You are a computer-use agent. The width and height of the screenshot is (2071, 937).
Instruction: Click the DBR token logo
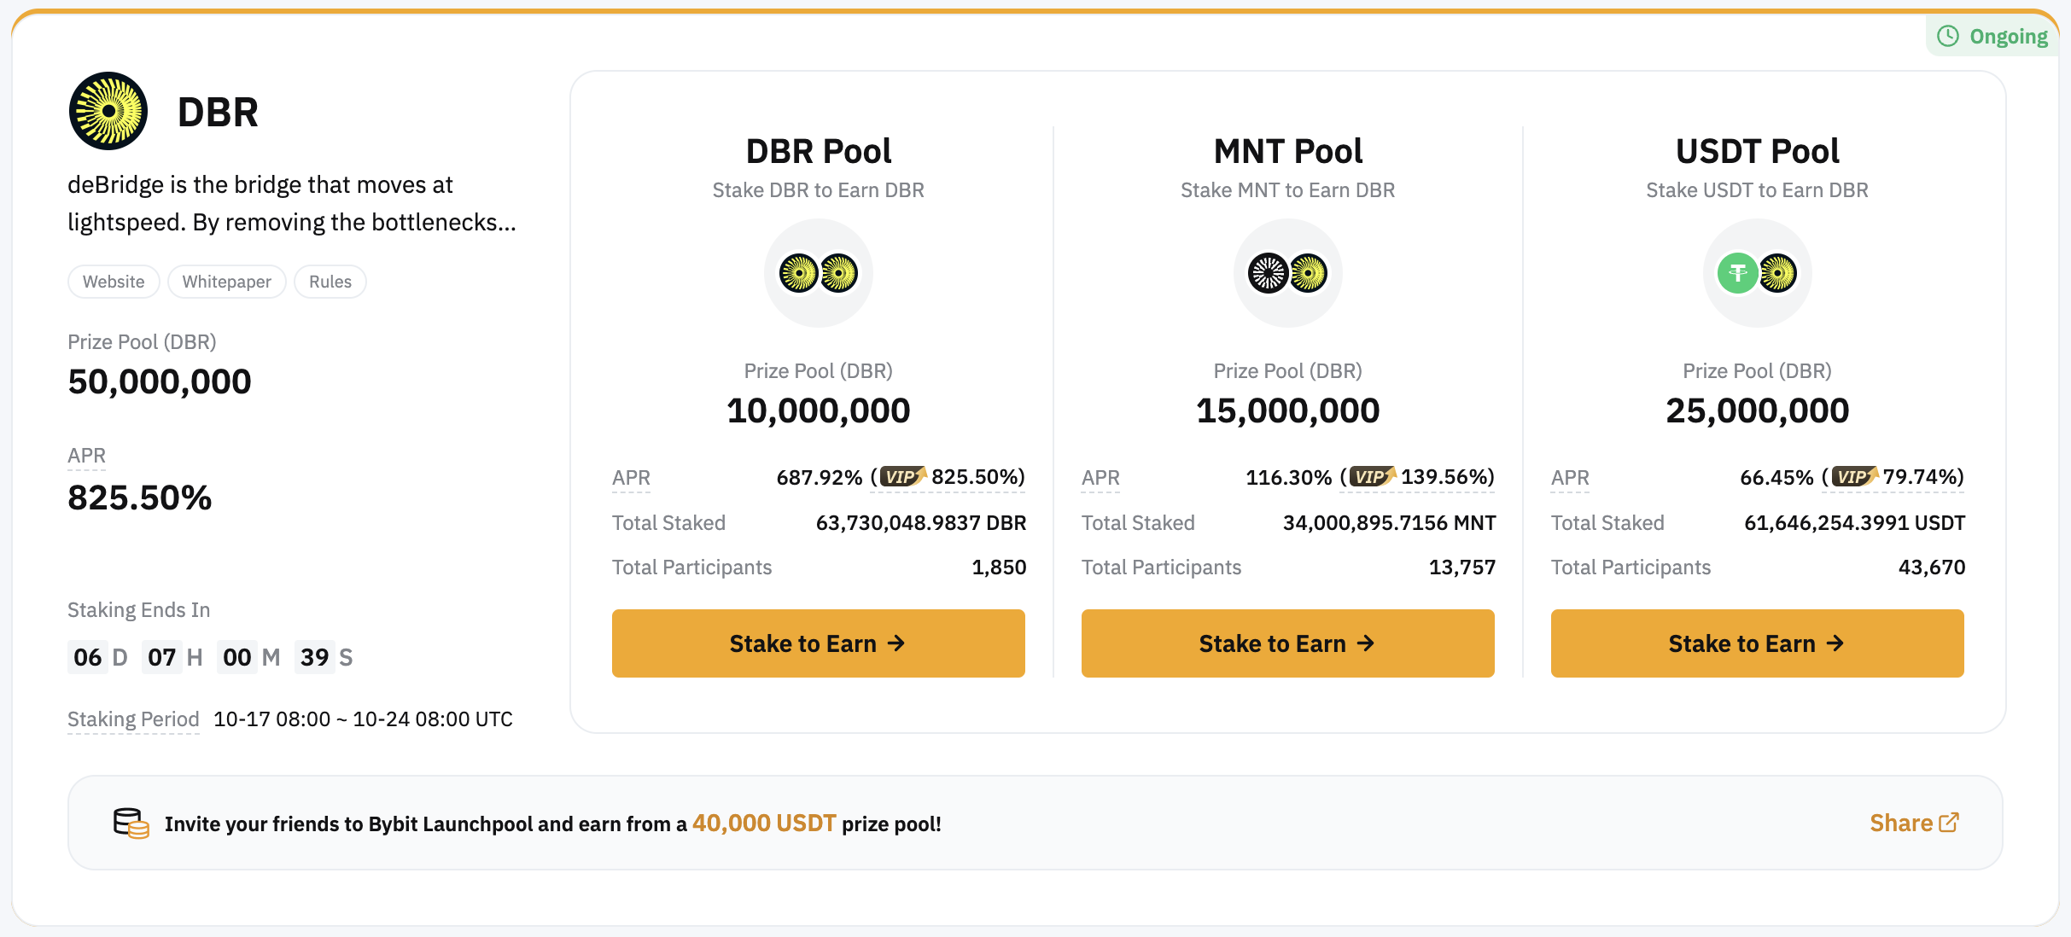coord(108,111)
